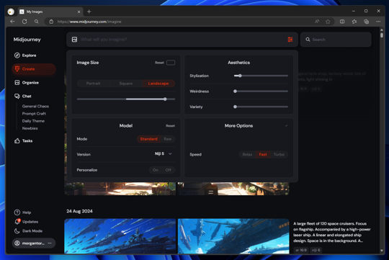Reset the Model settings
The image size is (389, 260).
pos(170,126)
